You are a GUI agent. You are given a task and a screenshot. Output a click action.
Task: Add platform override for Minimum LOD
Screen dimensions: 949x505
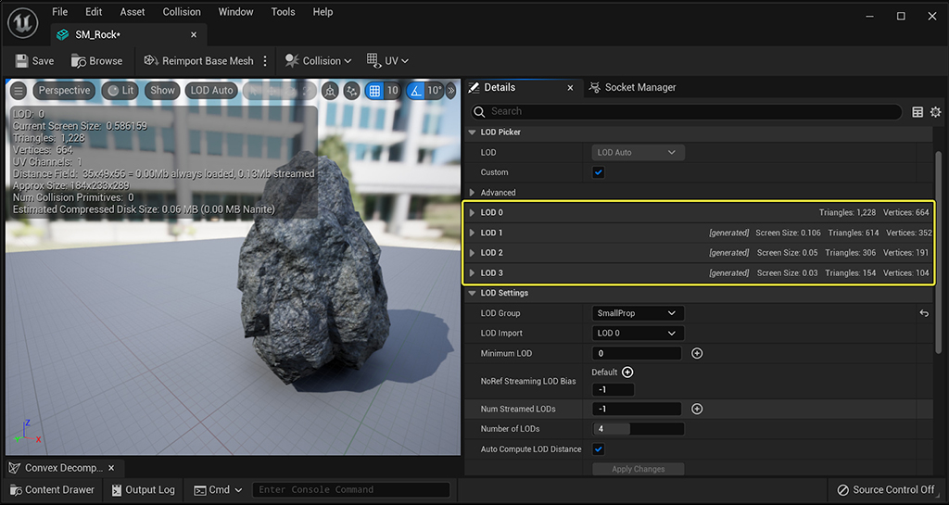pos(697,353)
